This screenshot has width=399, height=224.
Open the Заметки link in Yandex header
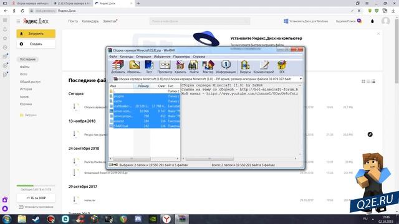click(110, 21)
